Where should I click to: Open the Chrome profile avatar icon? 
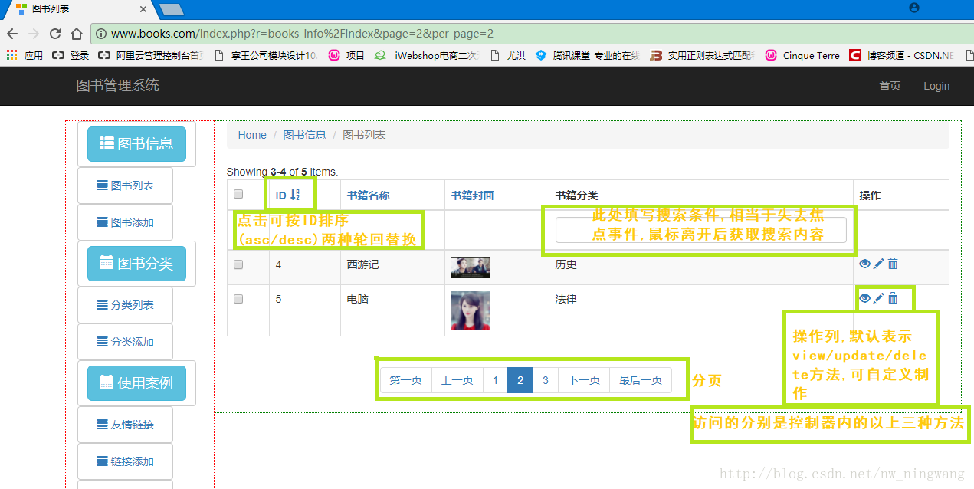pos(913,8)
